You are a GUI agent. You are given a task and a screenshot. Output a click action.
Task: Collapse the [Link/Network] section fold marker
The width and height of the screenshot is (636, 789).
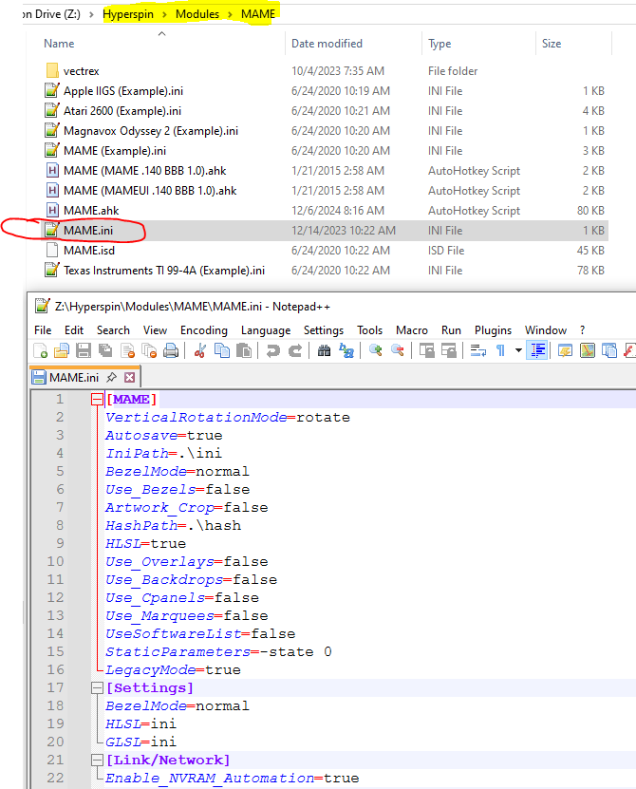point(96,760)
